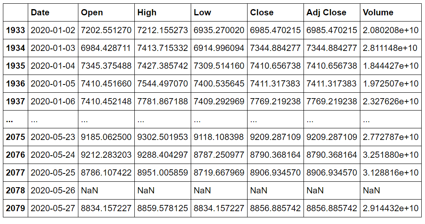
Task: Select the Volume column header
Action: pos(378,12)
